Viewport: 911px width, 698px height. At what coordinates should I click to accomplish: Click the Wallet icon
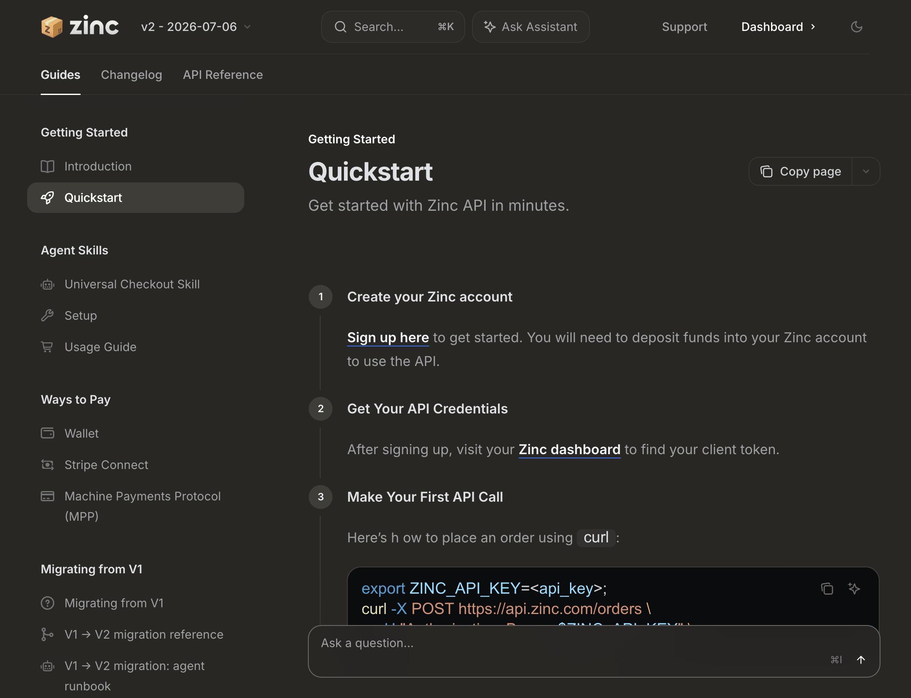tap(48, 433)
